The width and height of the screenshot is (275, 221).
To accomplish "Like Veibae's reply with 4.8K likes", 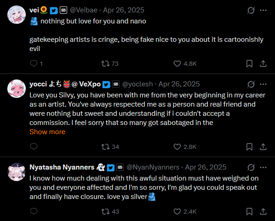I will pos(177,63).
